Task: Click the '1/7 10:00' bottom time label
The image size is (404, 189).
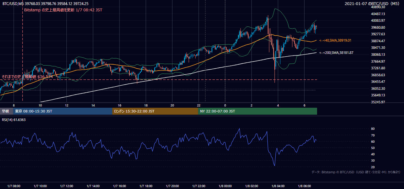Action: tap(40, 186)
